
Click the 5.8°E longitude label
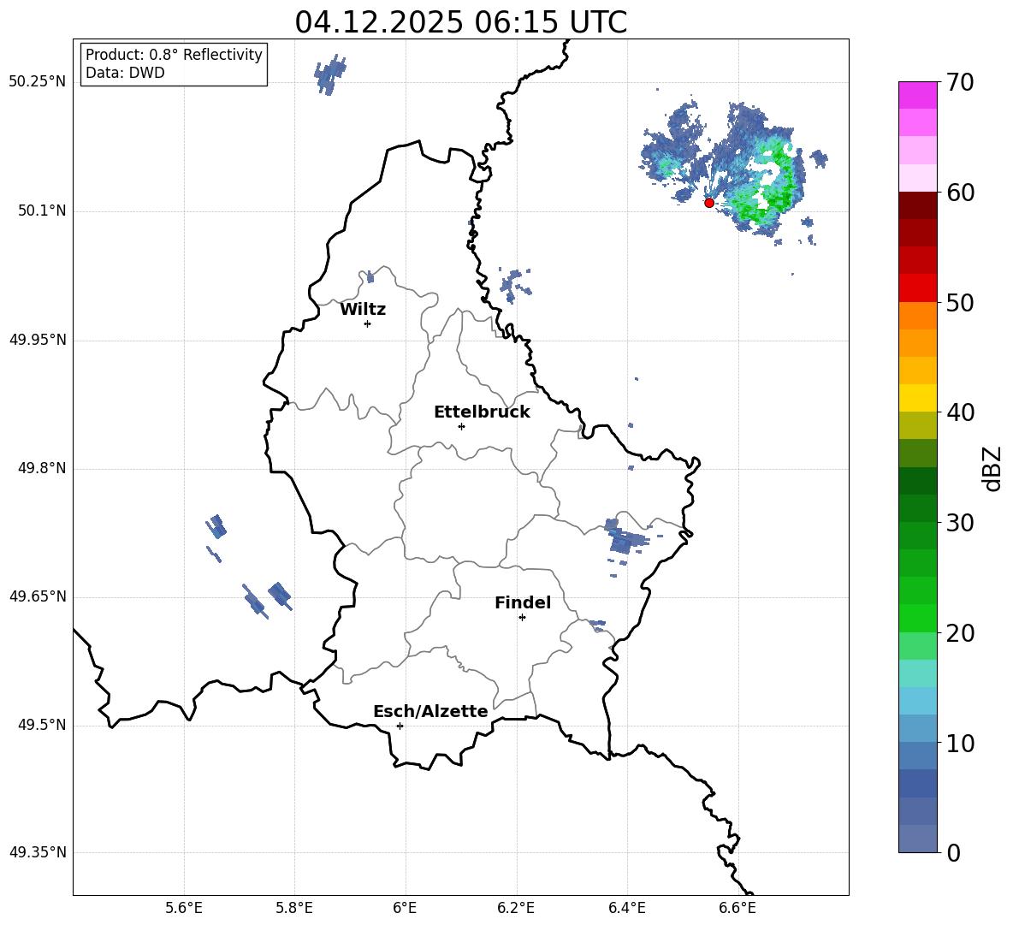(x=294, y=908)
